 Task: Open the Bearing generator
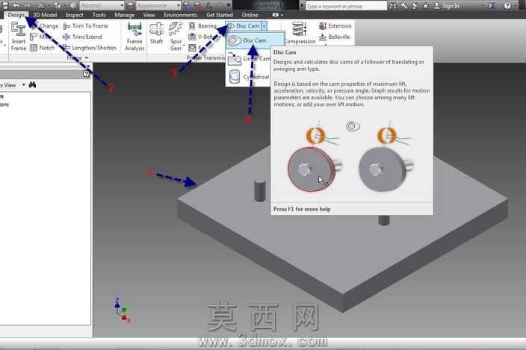[x=202, y=26]
